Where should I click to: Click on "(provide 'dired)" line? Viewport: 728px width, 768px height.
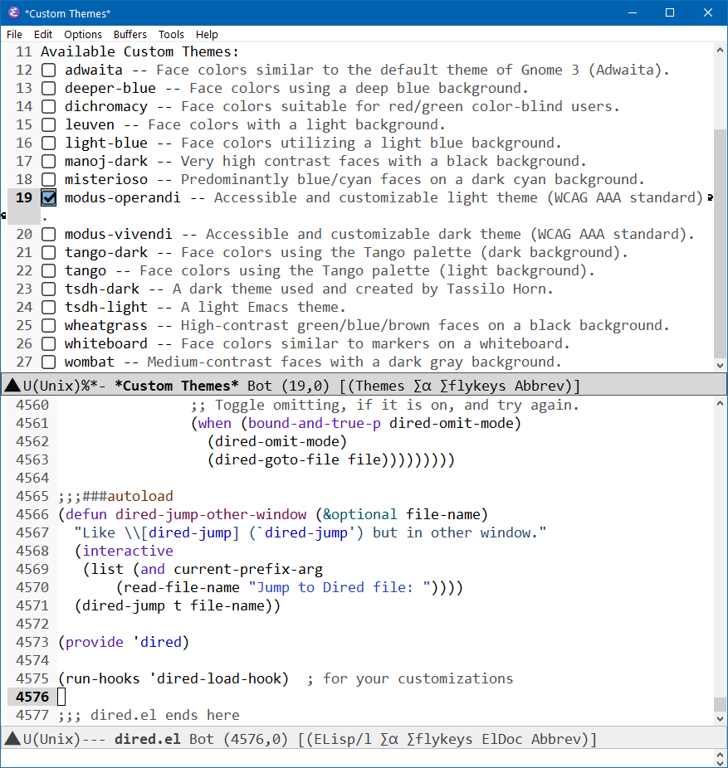pyautogui.click(x=124, y=642)
